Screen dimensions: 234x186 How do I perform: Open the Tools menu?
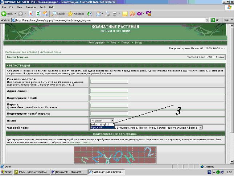point(43,7)
